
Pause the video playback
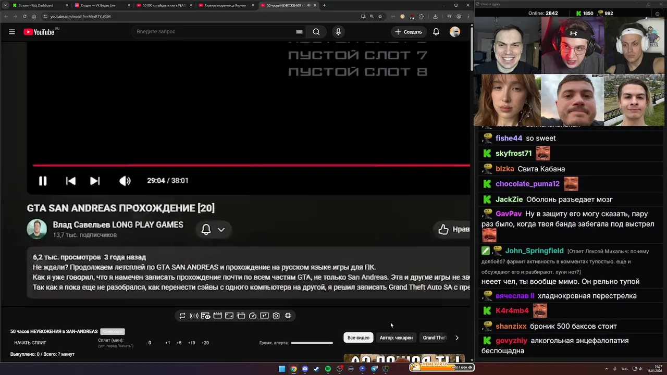click(x=43, y=181)
